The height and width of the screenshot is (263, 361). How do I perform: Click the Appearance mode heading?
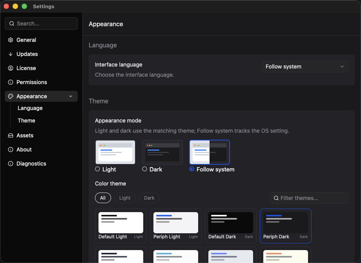[118, 121]
